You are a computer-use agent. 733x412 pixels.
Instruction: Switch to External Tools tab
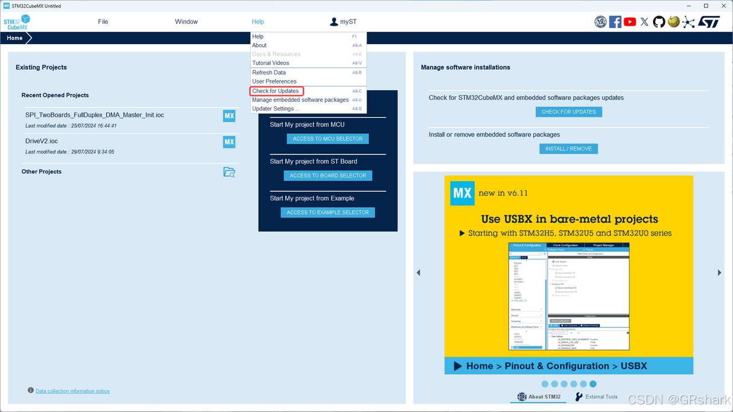597,397
